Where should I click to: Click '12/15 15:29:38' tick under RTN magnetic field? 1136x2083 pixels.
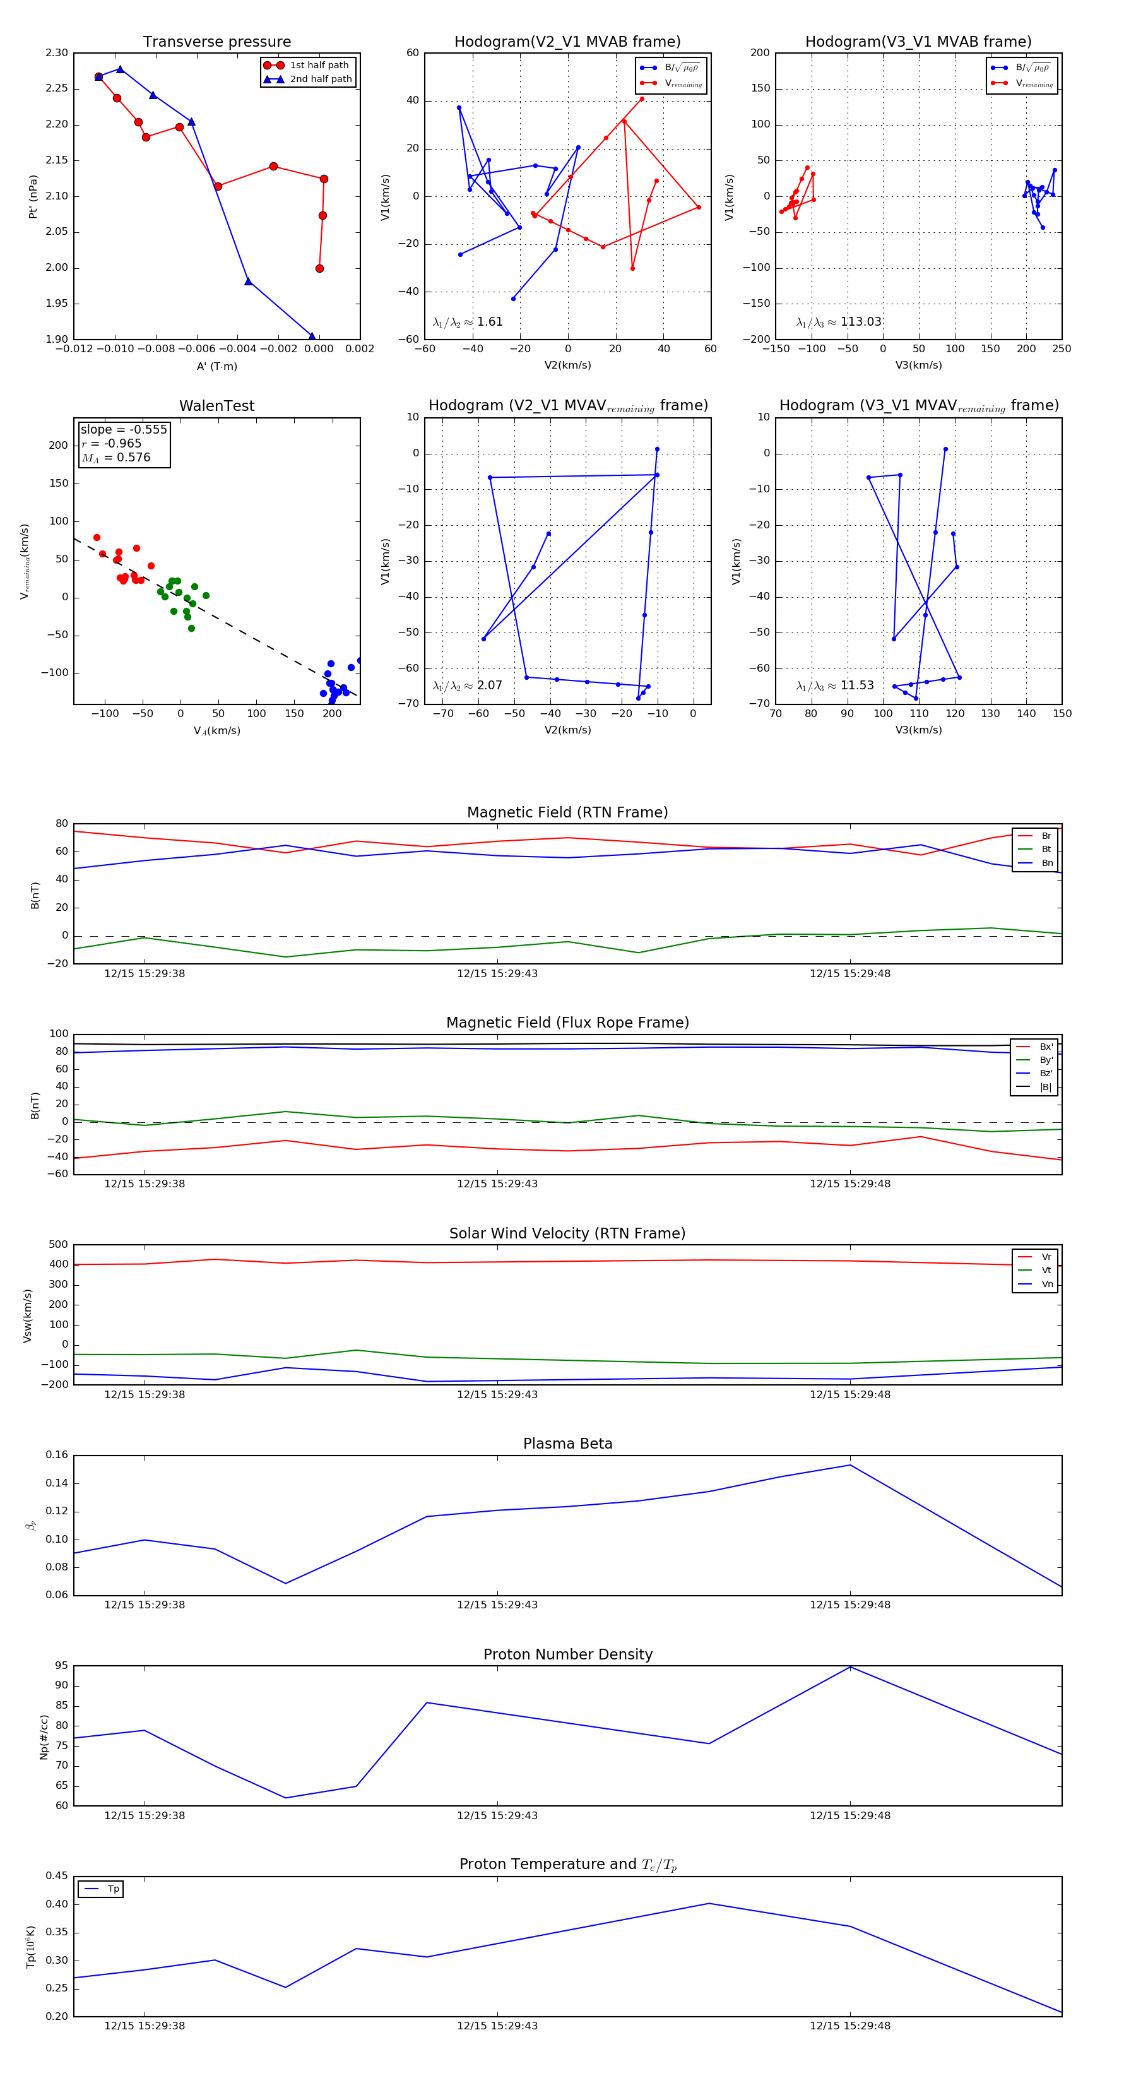pyautogui.click(x=145, y=973)
